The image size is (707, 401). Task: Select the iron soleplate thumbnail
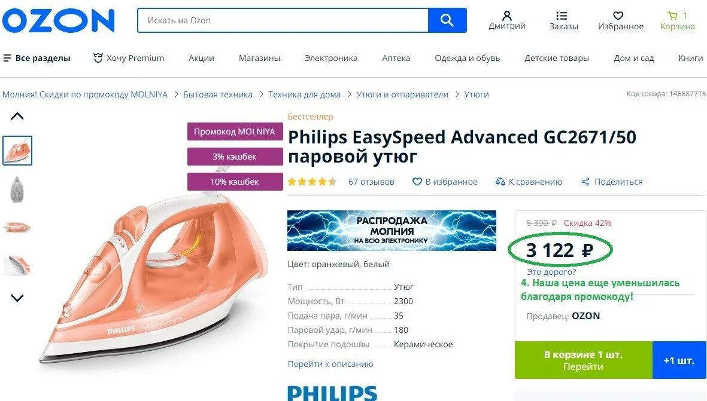[17, 189]
